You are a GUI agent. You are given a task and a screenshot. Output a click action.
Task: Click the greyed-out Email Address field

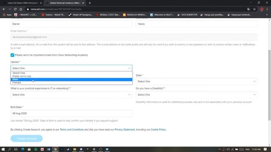pyautogui.click(x=134, y=37)
